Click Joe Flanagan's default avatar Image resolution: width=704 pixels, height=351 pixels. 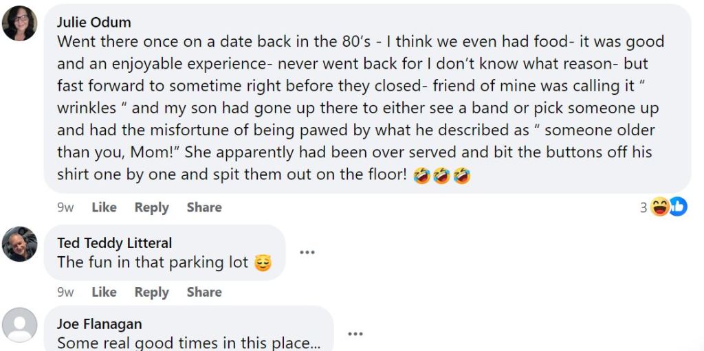[20, 326]
